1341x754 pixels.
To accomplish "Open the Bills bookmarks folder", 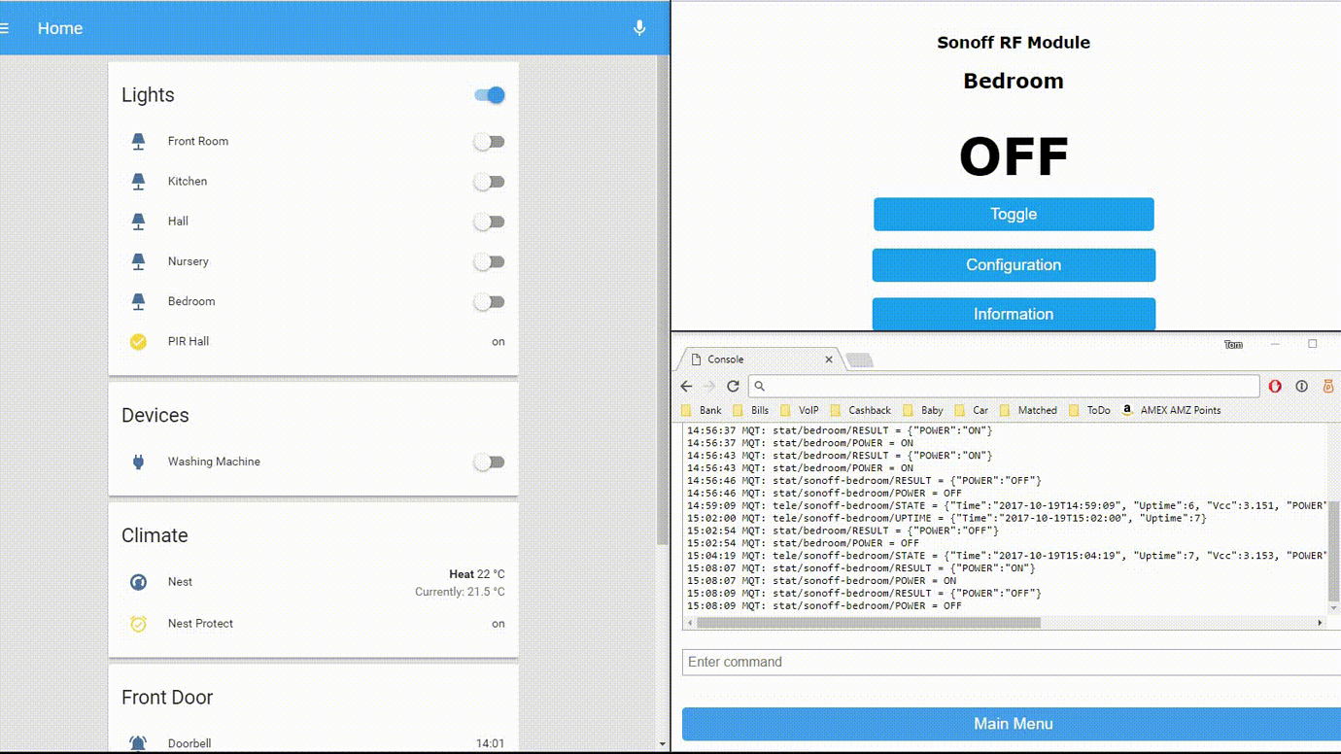I will (750, 410).
